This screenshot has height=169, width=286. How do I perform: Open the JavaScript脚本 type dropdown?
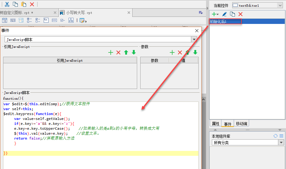click(194, 39)
